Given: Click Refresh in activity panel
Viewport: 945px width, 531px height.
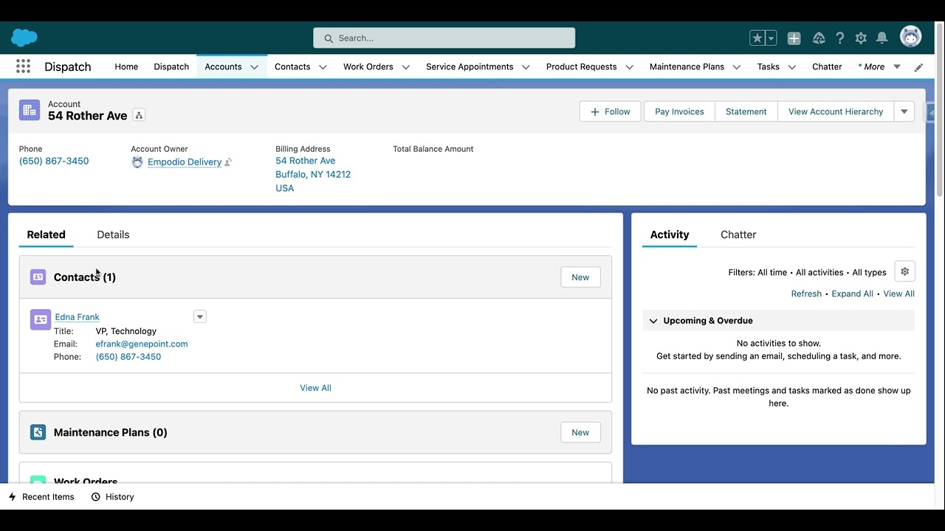Looking at the screenshot, I should (x=806, y=294).
